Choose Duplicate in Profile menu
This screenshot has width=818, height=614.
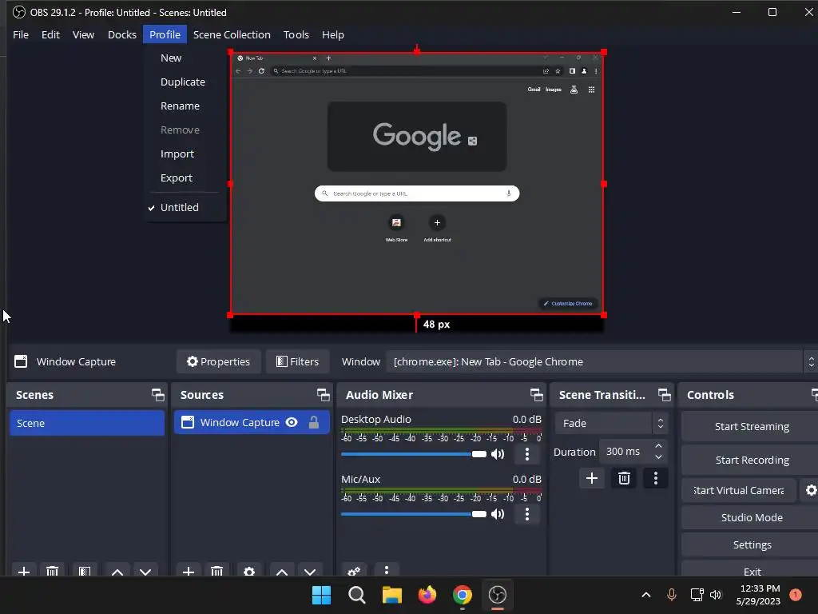[x=183, y=82]
